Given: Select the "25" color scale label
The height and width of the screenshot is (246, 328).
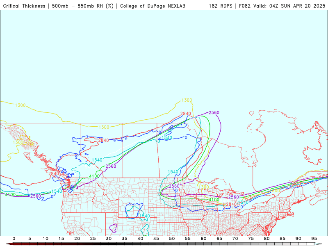Looking at the screenshot, I should click(x=93, y=239).
